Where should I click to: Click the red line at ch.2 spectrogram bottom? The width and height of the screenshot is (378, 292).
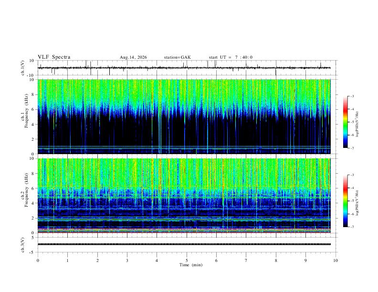coord(184,232)
